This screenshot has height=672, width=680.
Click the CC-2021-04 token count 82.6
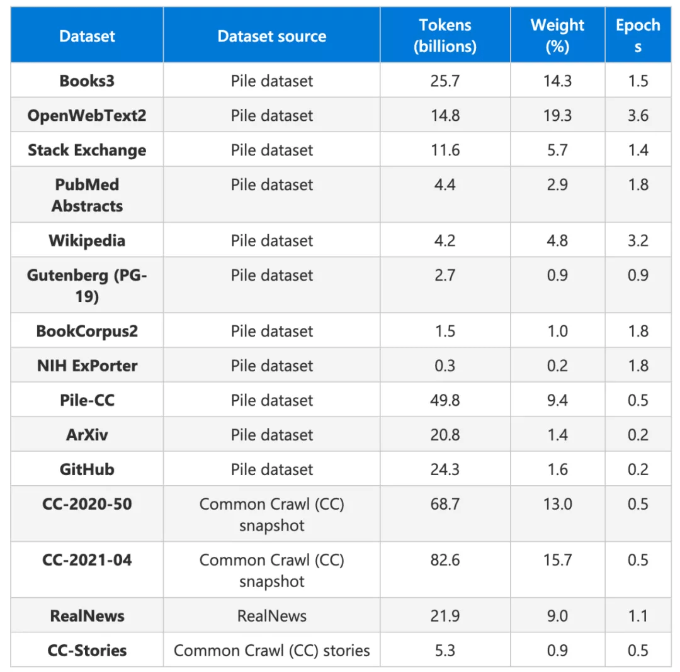click(x=445, y=560)
